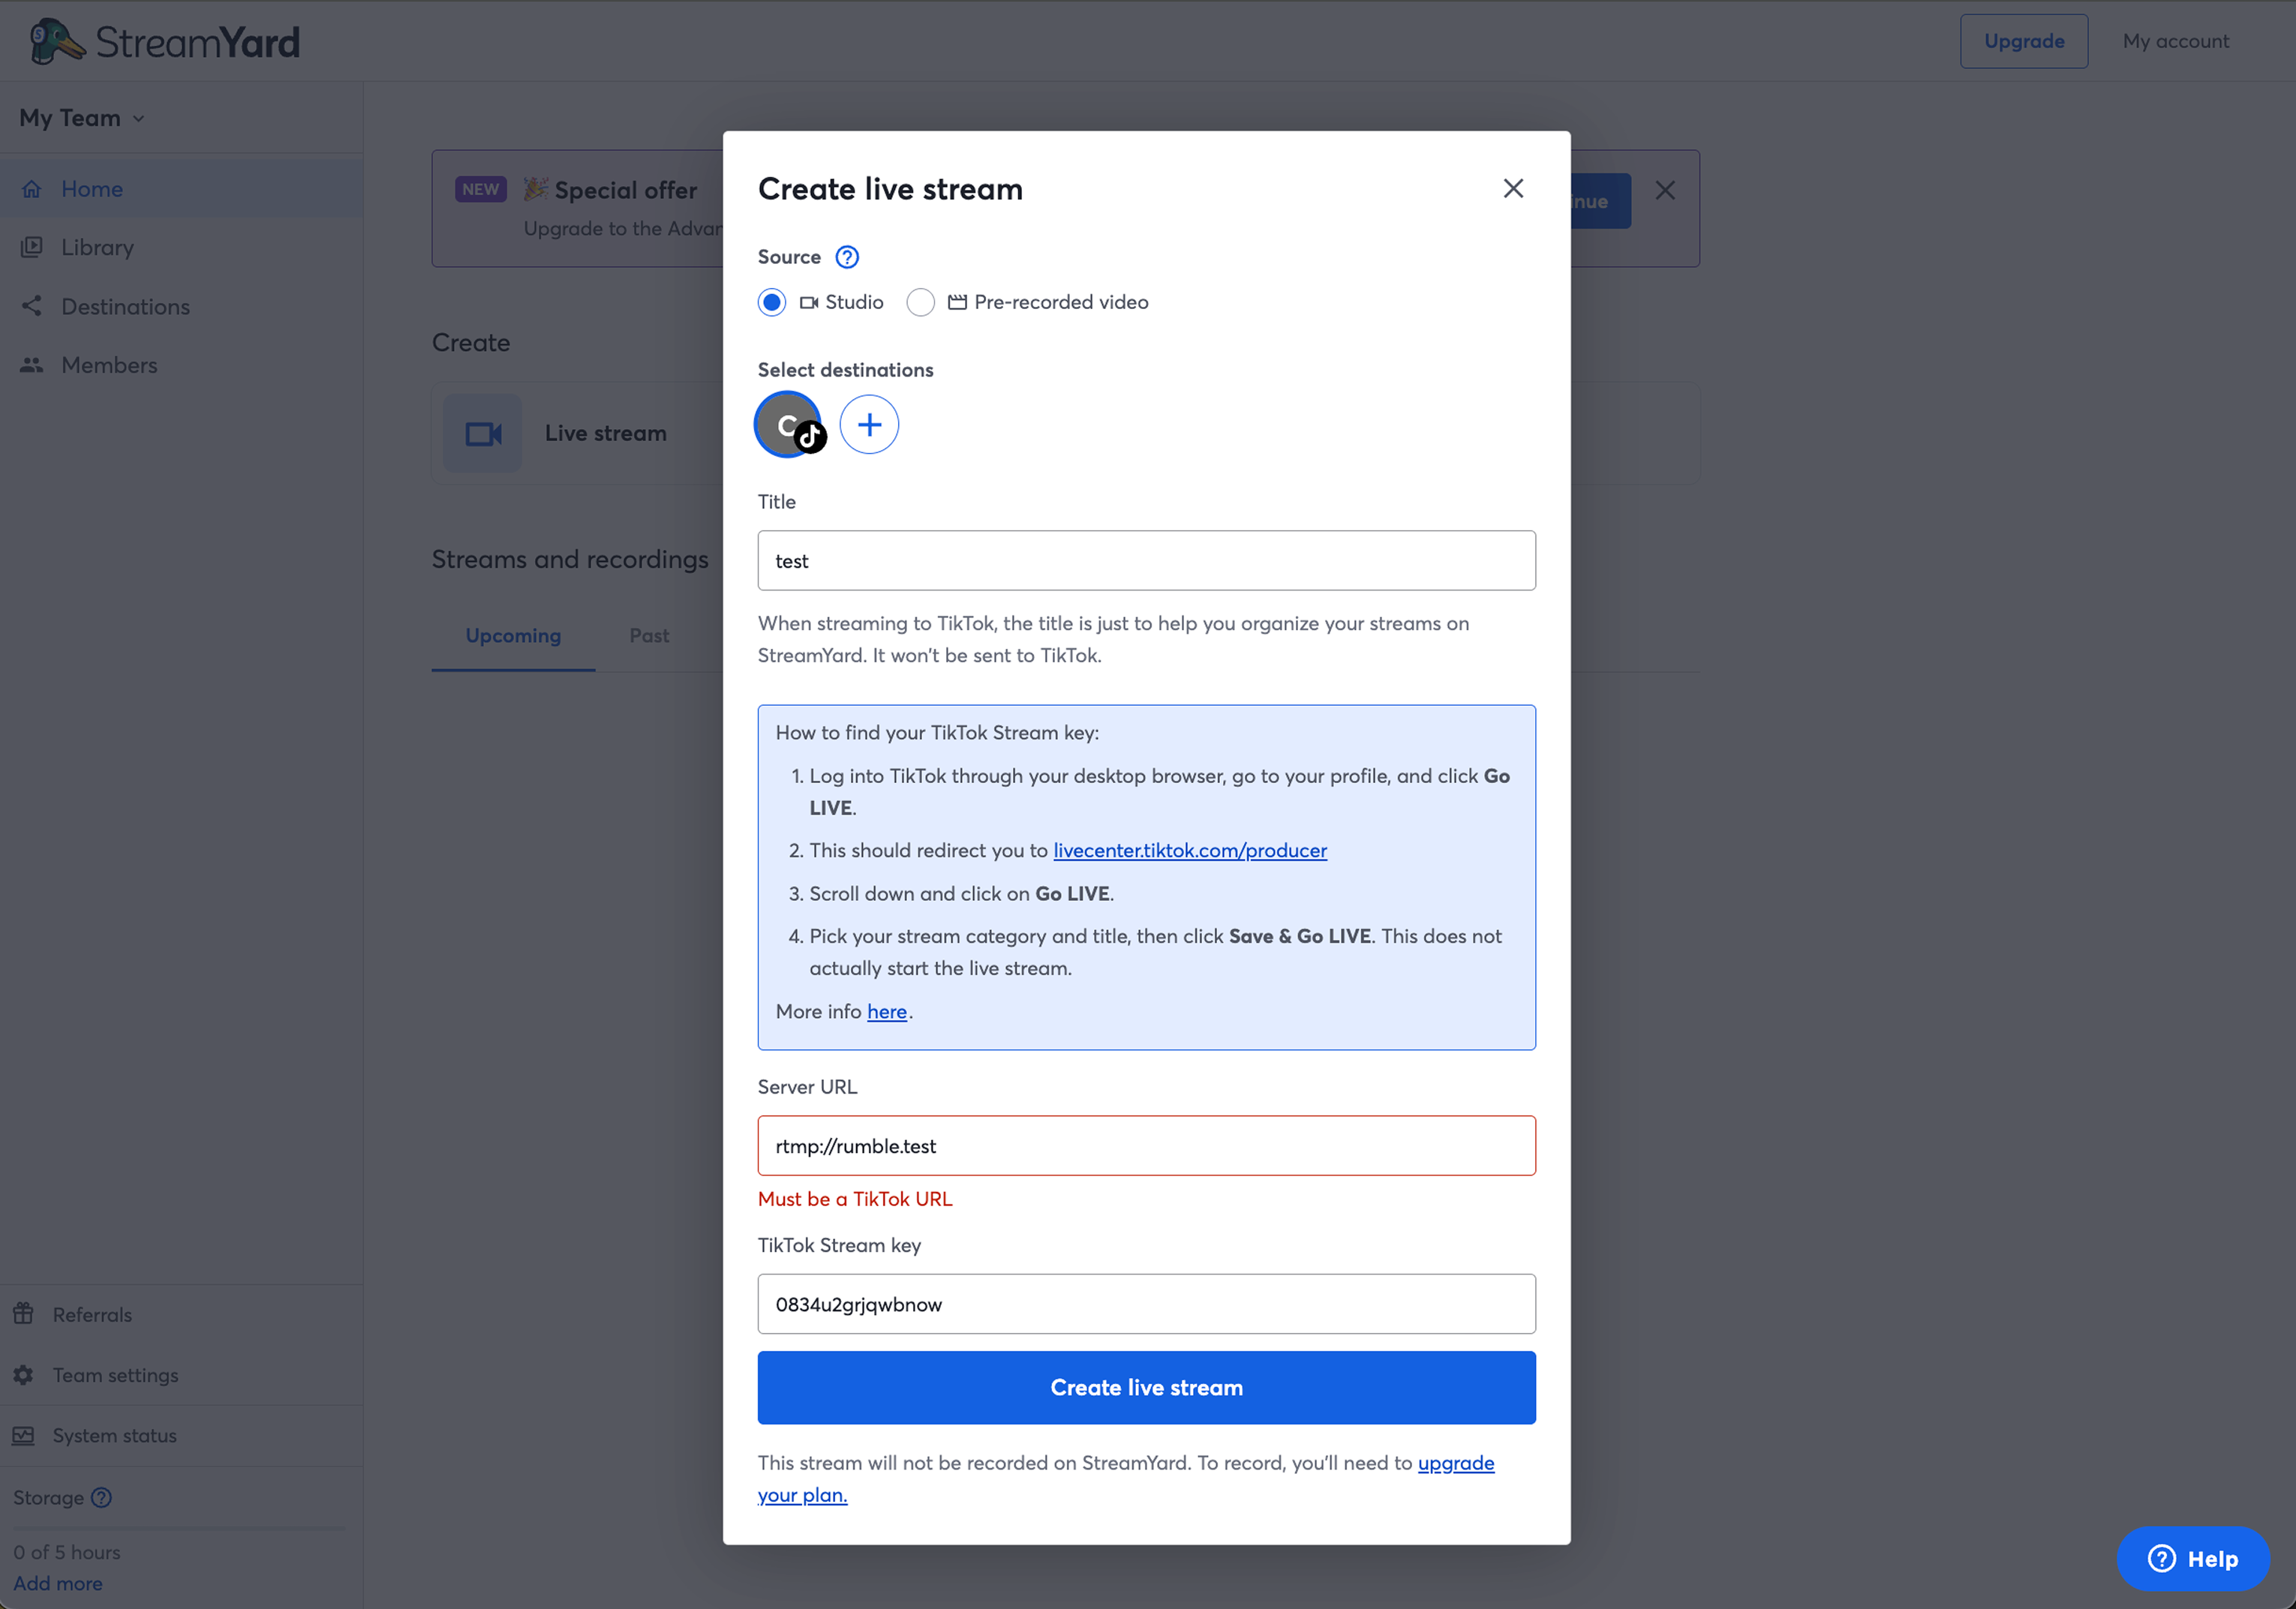Click the TikTok Stream key field
2296x1609 pixels.
coord(1146,1304)
